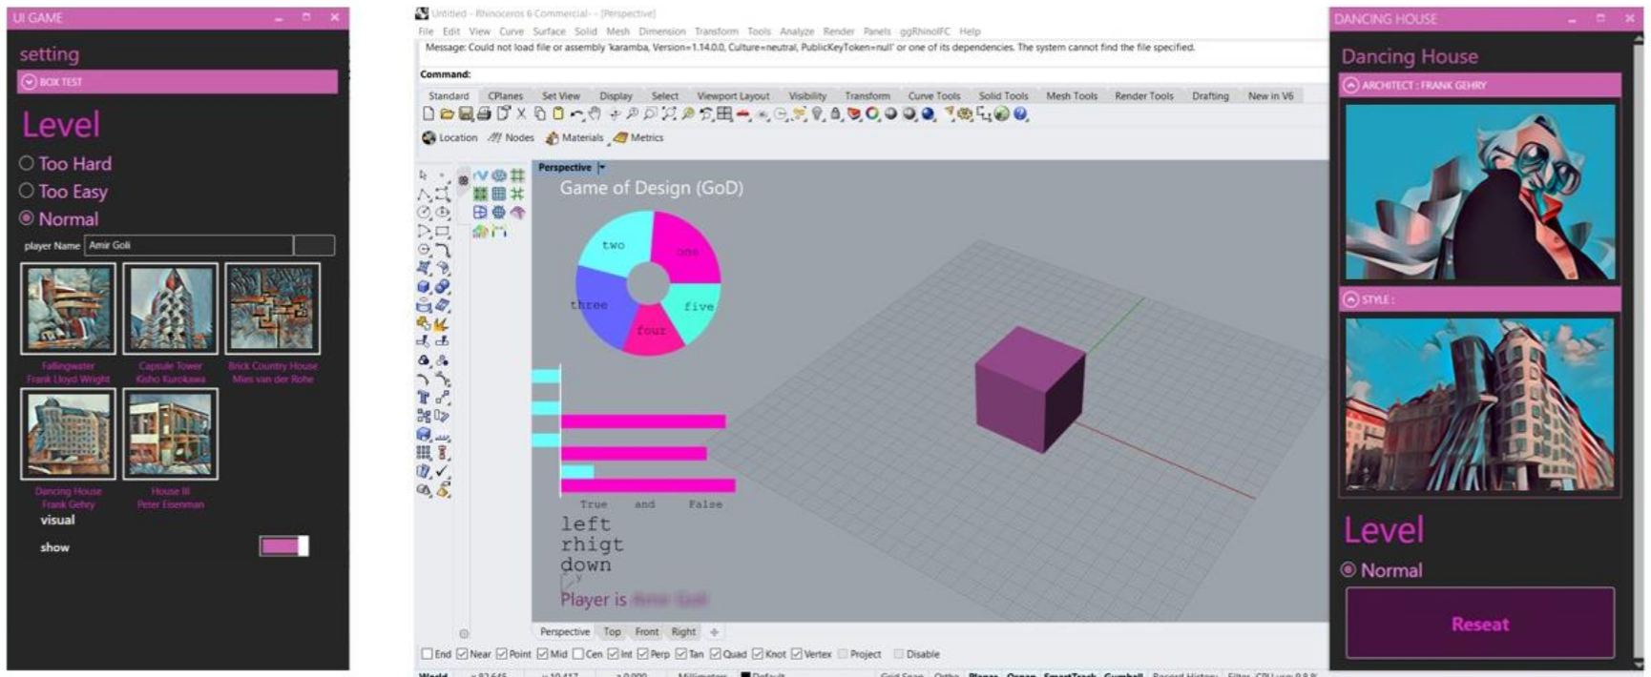Screen dimensions: 1651x677
Task: Click the Cut scissors icon
Action: [x=521, y=113]
